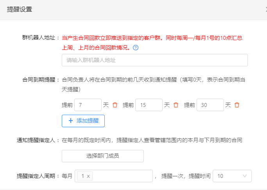Screen dimensions: 267x190
Task: Click the input field containing 15 days
Action: pos(149,105)
